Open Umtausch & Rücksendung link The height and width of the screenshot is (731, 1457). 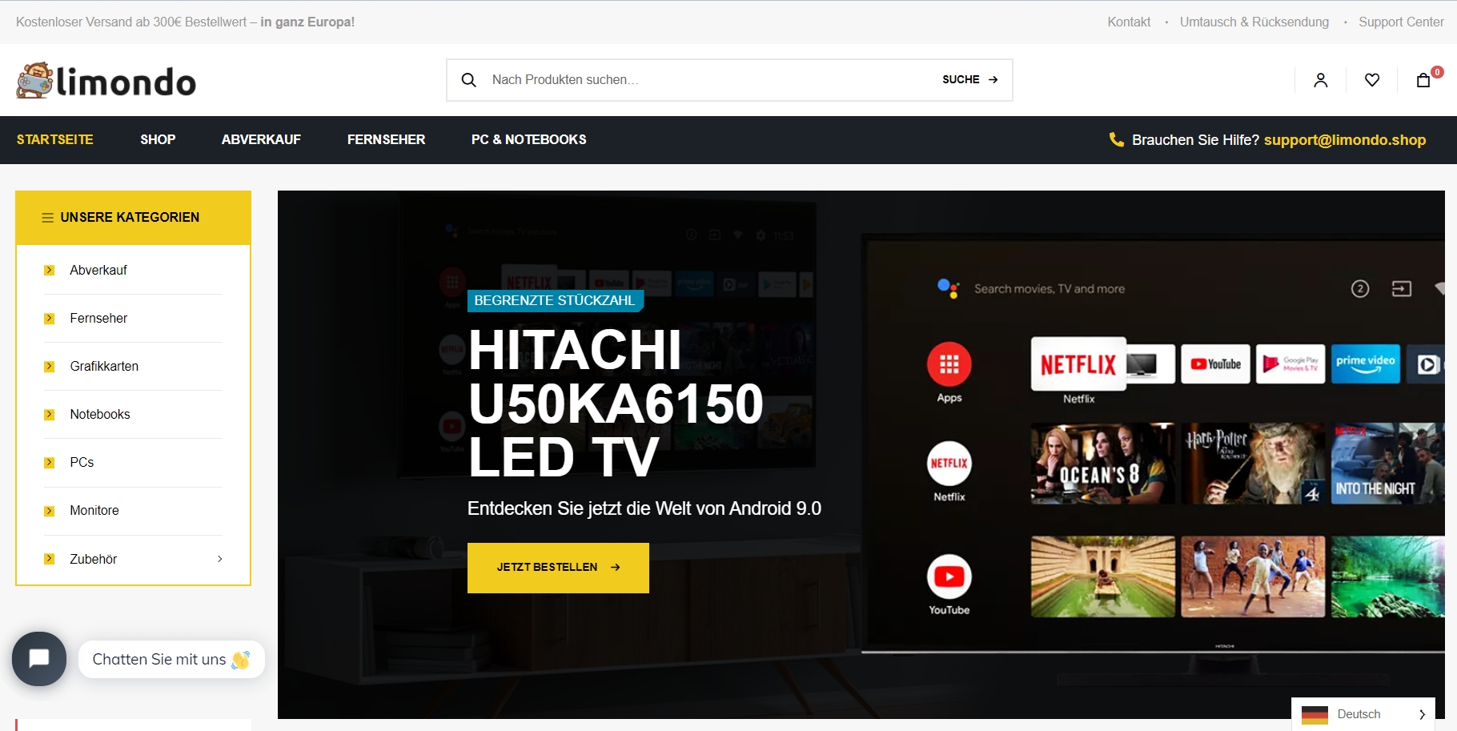pyautogui.click(x=1254, y=22)
